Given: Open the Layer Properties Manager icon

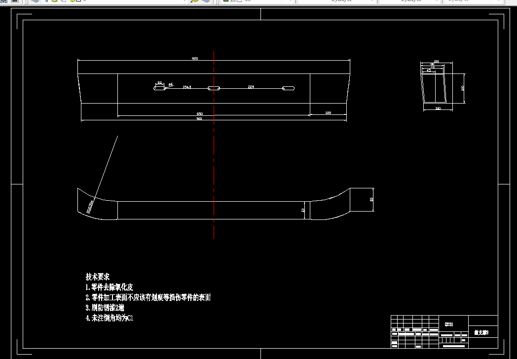Looking at the screenshot, I should (35, 1).
